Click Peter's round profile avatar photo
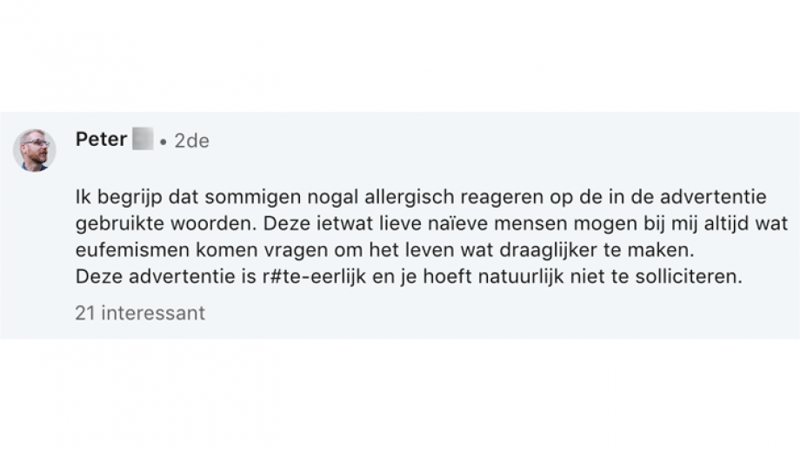 34,150
